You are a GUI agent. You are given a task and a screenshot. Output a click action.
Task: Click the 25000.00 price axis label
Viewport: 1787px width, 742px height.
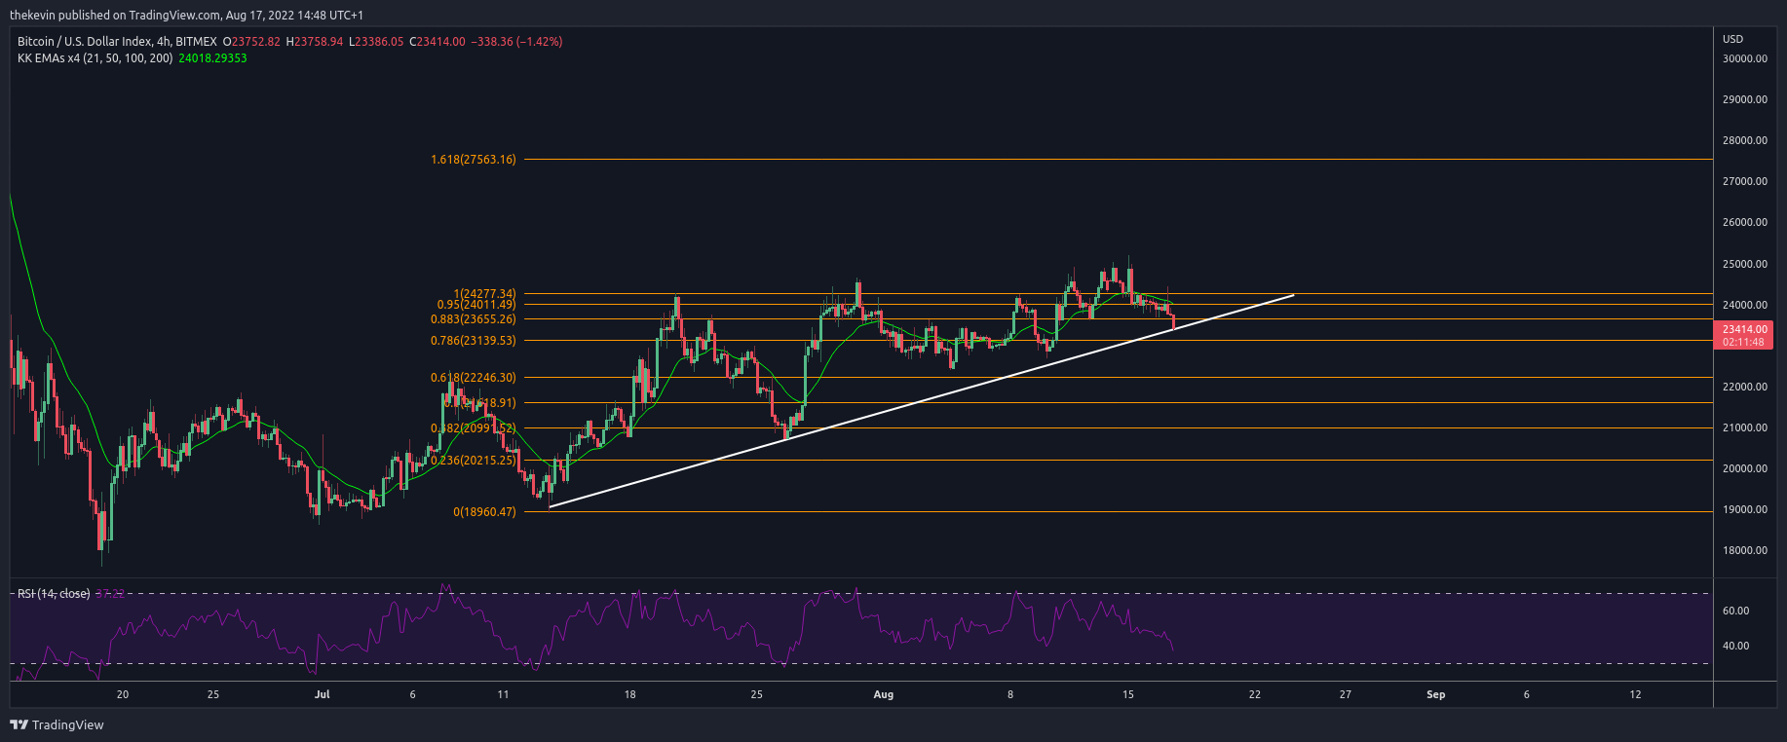pyautogui.click(x=1744, y=264)
